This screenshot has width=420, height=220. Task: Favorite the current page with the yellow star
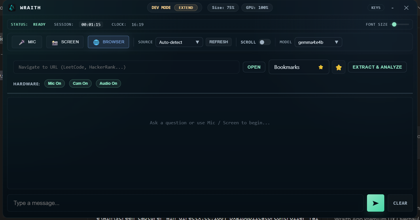[x=338, y=67]
